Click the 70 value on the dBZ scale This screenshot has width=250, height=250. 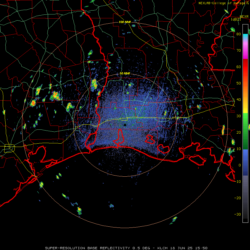tap(239, 51)
